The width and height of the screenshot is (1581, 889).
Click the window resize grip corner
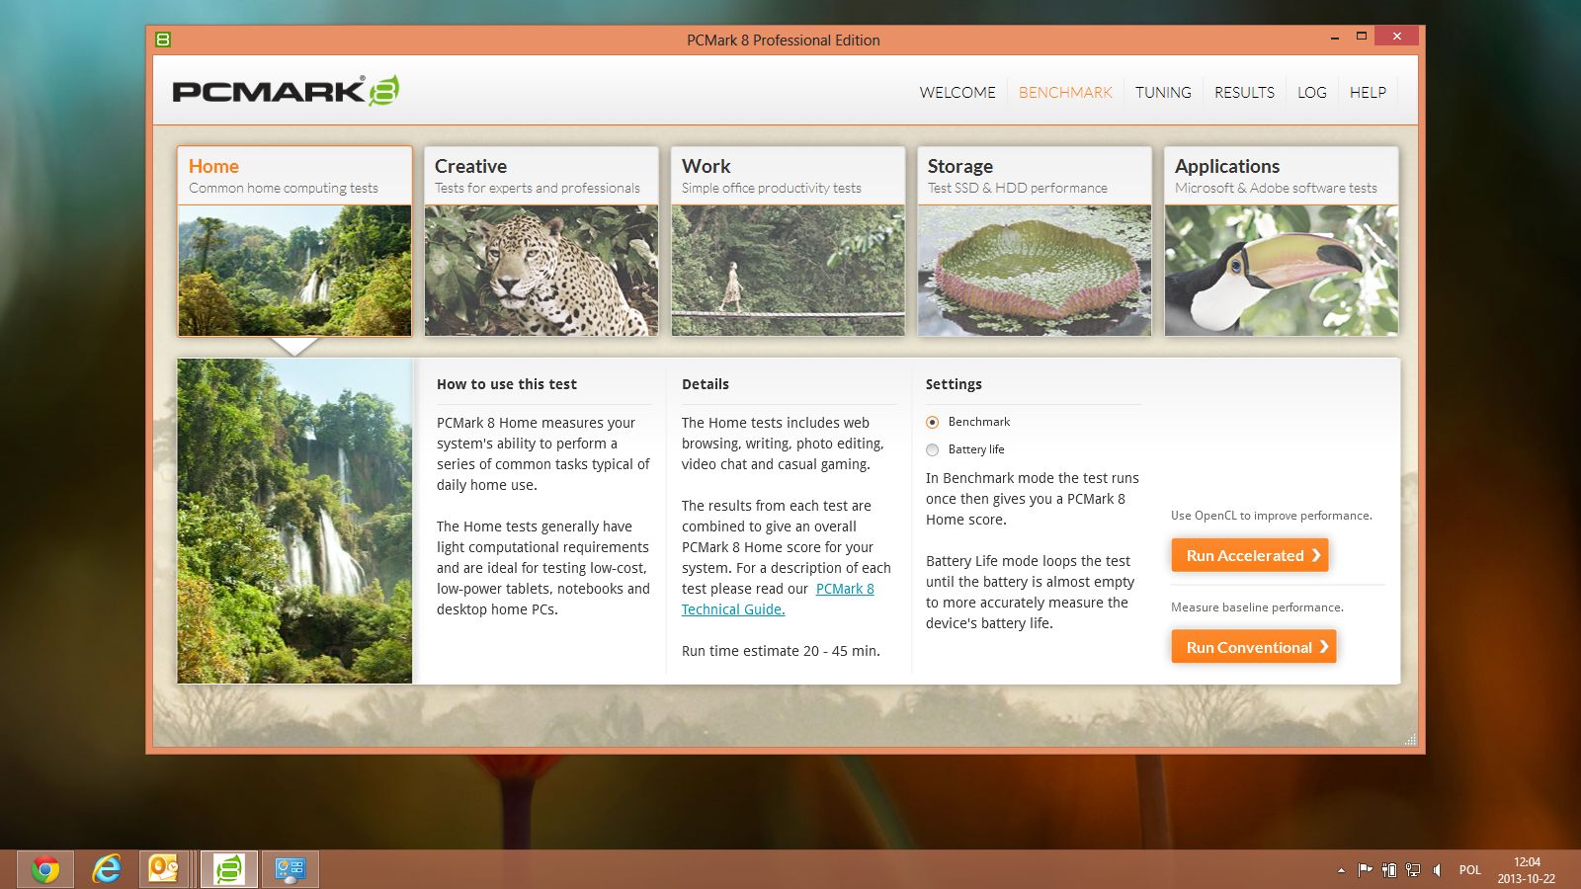click(x=1411, y=739)
